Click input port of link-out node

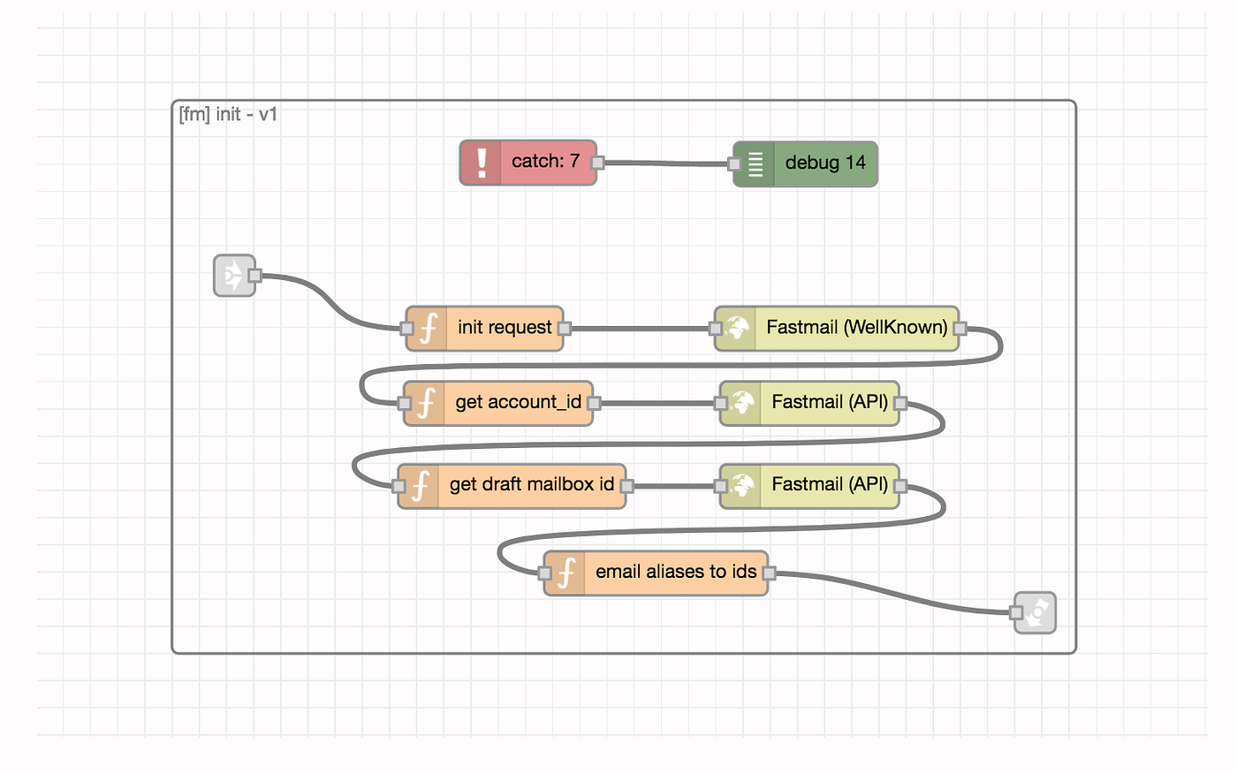click(1016, 612)
